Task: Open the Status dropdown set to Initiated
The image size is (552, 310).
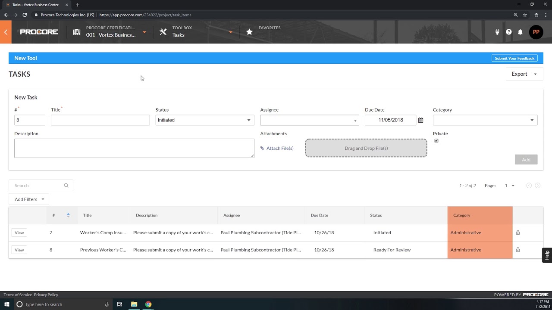Action: tap(205, 120)
